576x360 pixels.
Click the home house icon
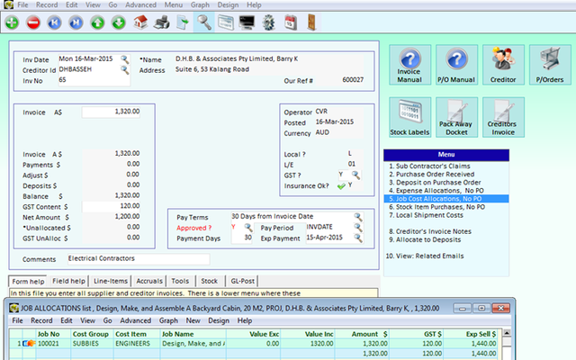[140, 22]
